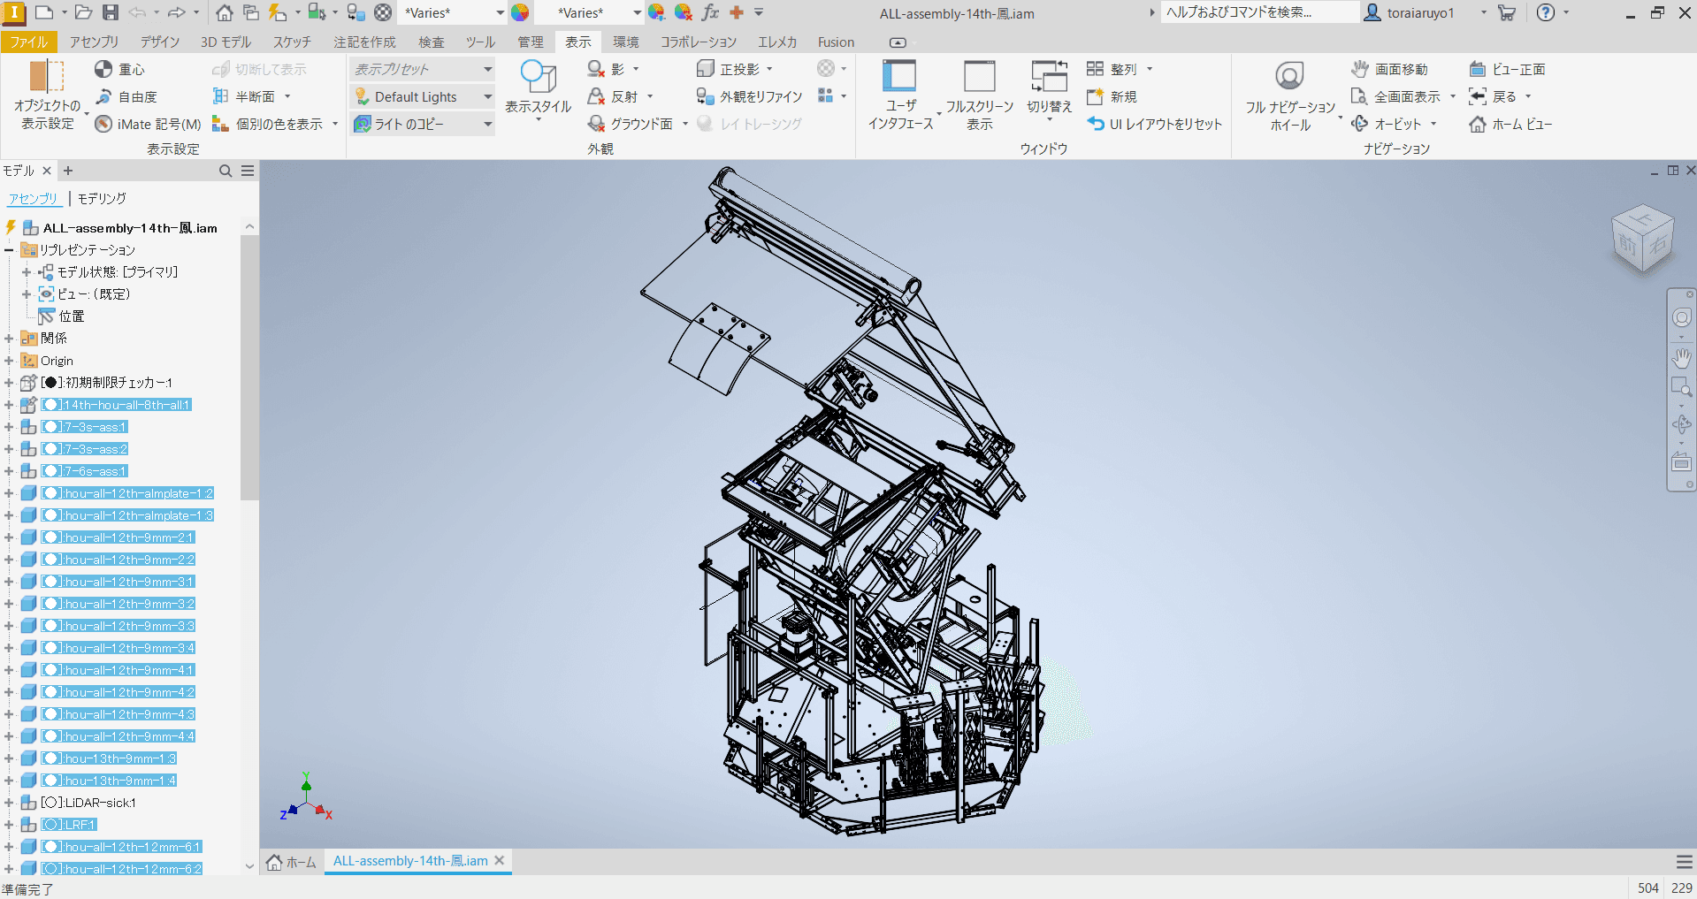Switch to the Home (ホーム) document tab
This screenshot has width=1697, height=899.
(x=292, y=861)
